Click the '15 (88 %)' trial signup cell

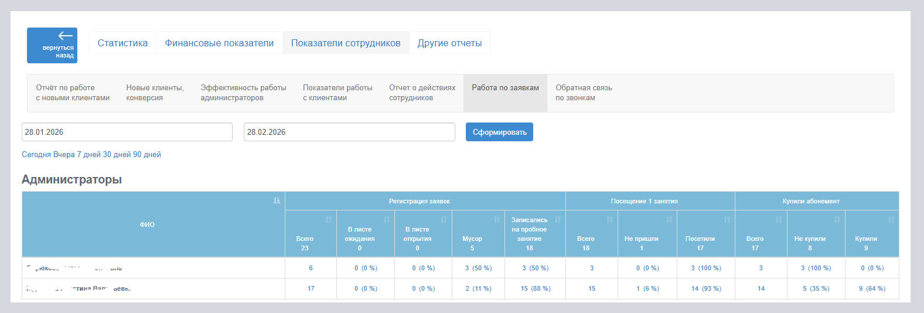(x=536, y=288)
